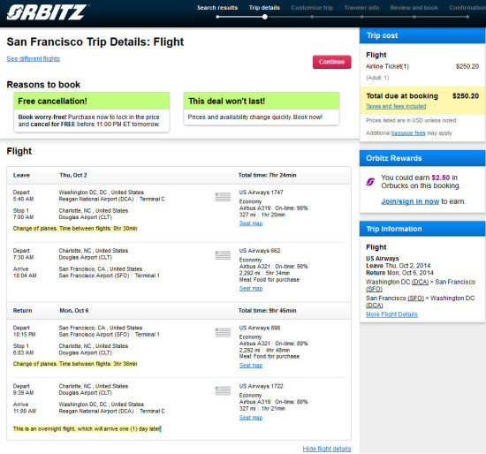The height and width of the screenshot is (454, 486).
Task: Open Taxes and fees included link
Action: tap(396, 106)
